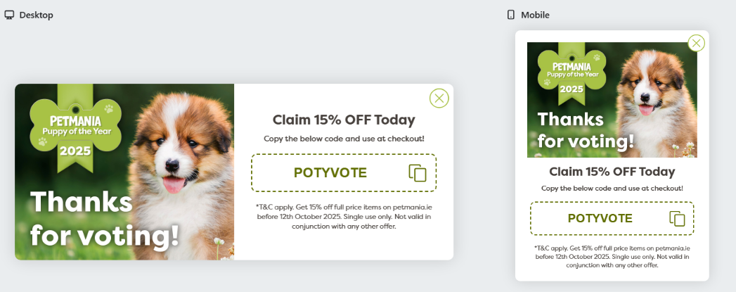The width and height of the screenshot is (736, 292).
Task: Click desktop 'Claim 15% OFF Today' heading
Action: coord(344,120)
